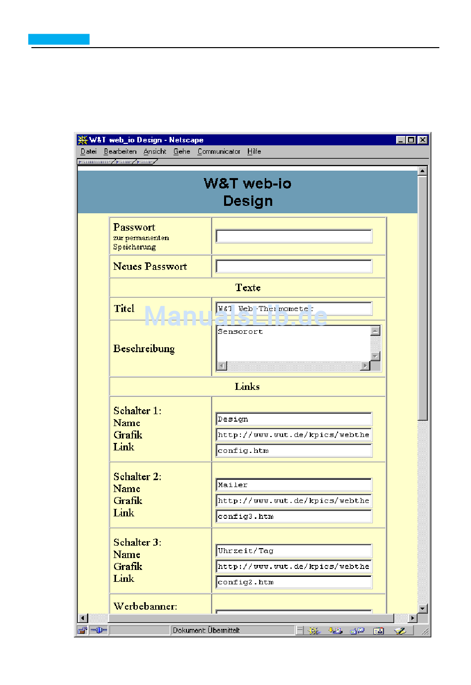Click Schalter 2 Grafik URL field
Image resolution: width=471 pixels, height=685 pixels.
point(294,500)
